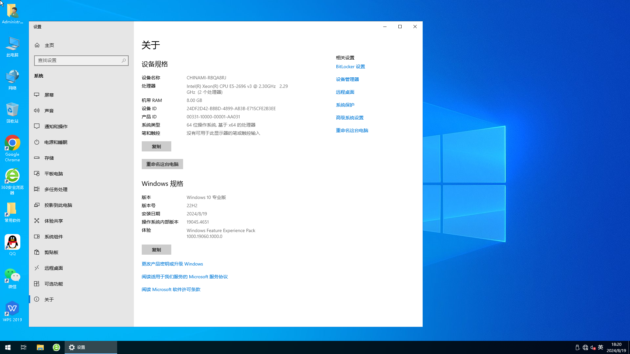This screenshot has height=354, width=630.
Task: Click 重命名这台电脑 (Rename PC) button
Action: pos(162,164)
